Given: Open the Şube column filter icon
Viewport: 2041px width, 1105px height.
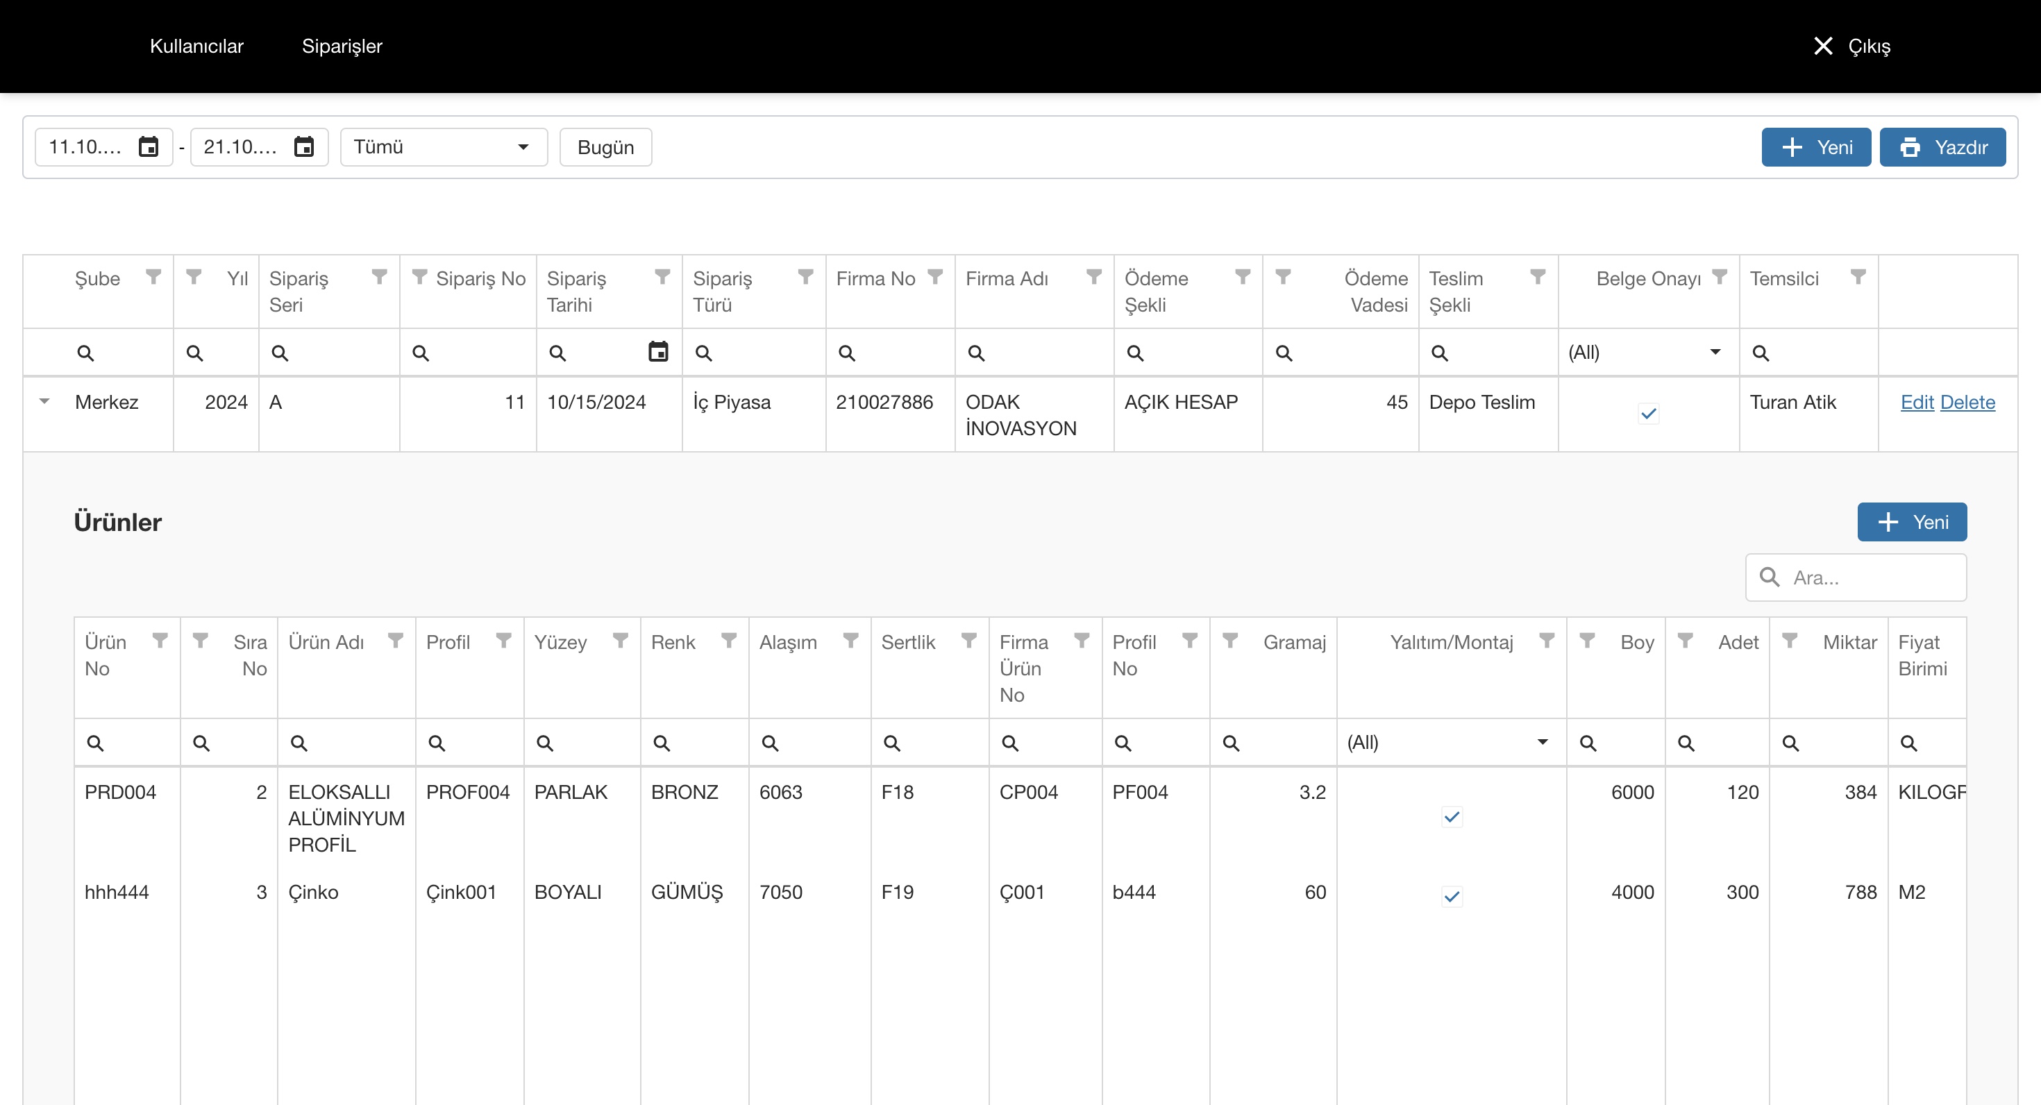Looking at the screenshot, I should point(153,277).
